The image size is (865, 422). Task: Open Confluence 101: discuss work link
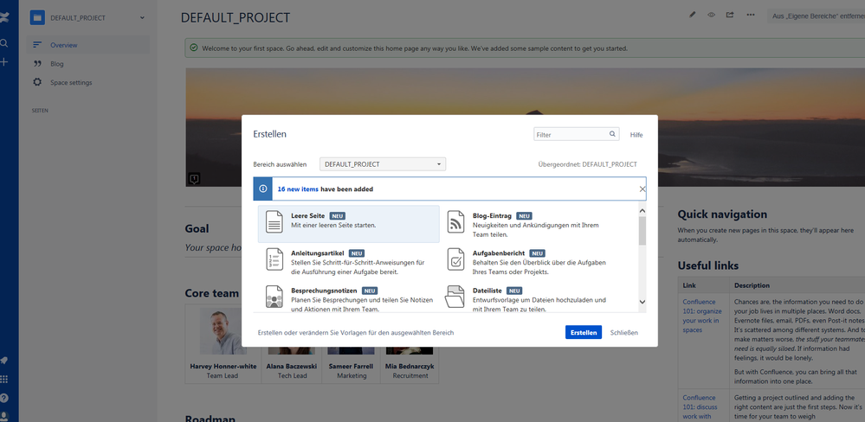pyautogui.click(x=700, y=406)
